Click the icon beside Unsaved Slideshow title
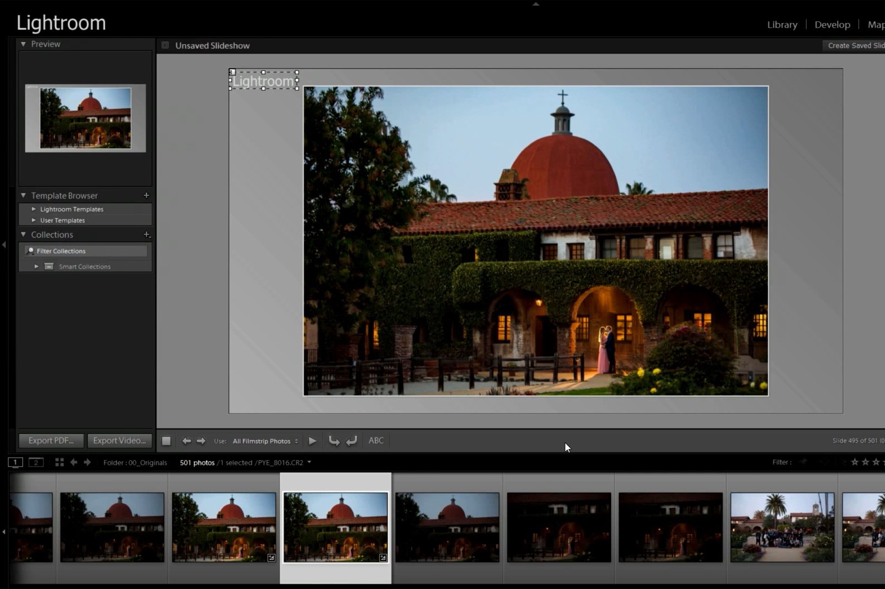This screenshot has height=589, width=885. pos(165,45)
